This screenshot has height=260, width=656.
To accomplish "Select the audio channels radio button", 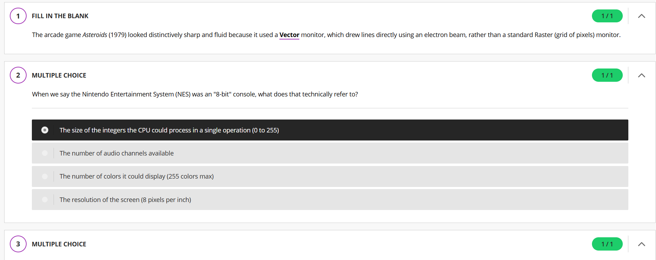I will [45, 153].
